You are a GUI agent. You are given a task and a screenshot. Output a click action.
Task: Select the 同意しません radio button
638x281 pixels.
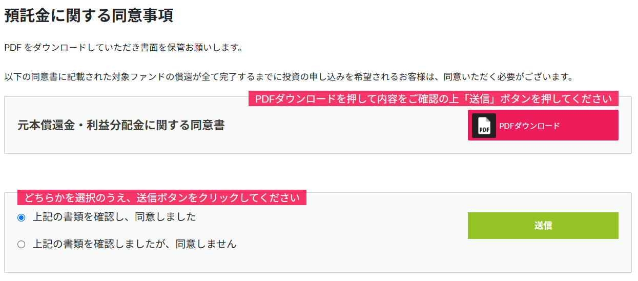tap(21, 244)
